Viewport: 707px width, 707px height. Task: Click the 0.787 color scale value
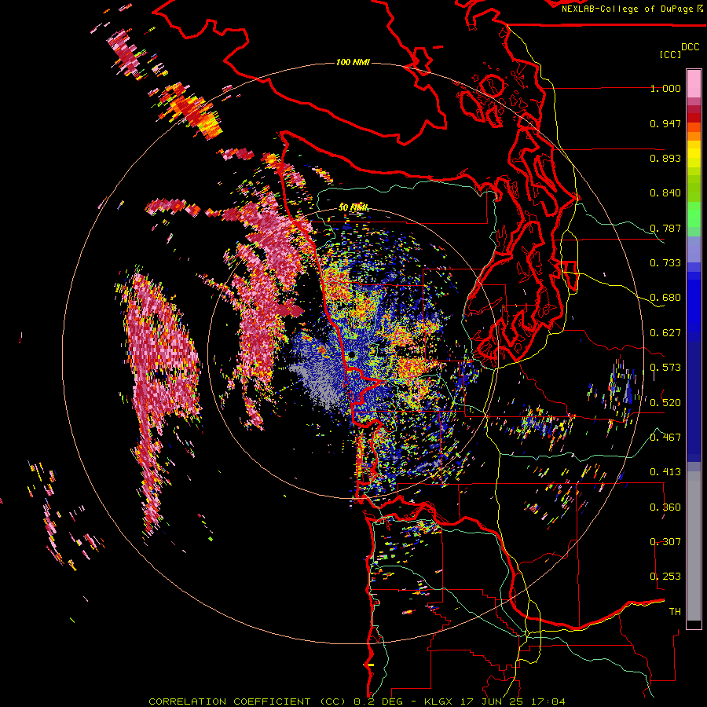[x=665, y=228]
